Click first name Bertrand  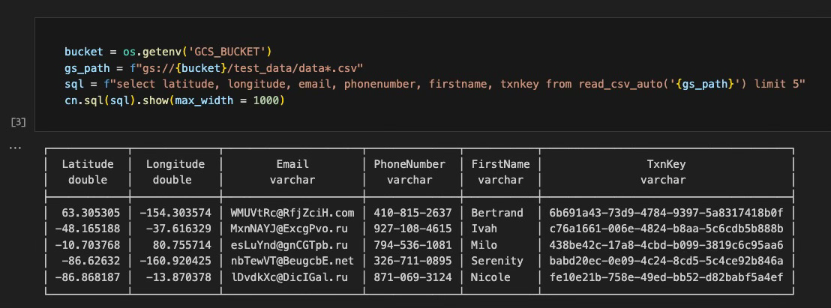[x=497, y=213]
